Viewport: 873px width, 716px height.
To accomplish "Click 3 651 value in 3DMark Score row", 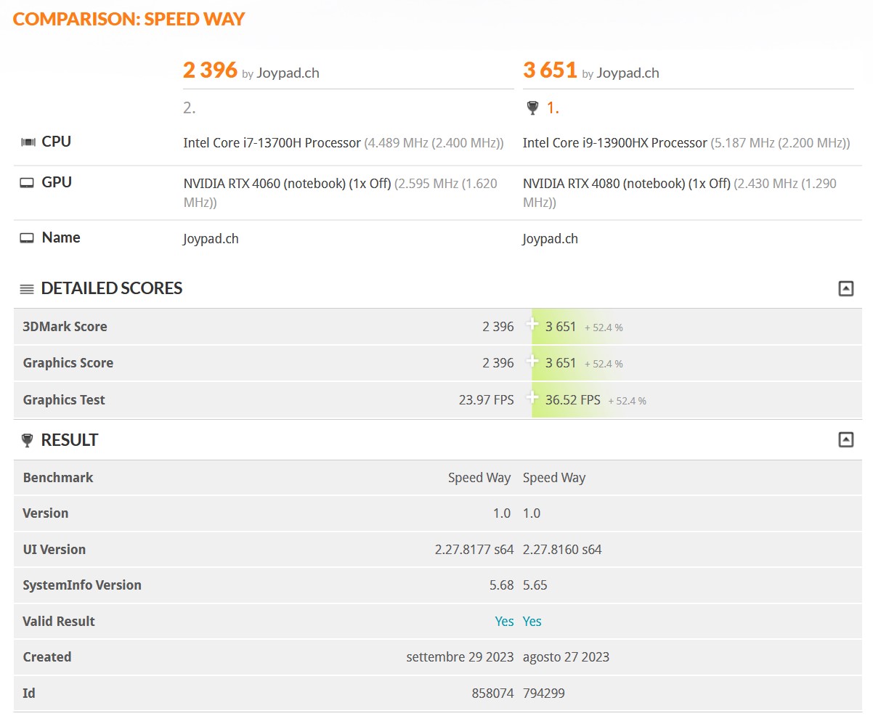I will click(561, 327).
